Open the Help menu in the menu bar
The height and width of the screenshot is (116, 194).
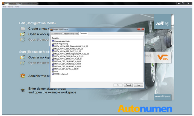pyautogui.click(x=17, y=7)
